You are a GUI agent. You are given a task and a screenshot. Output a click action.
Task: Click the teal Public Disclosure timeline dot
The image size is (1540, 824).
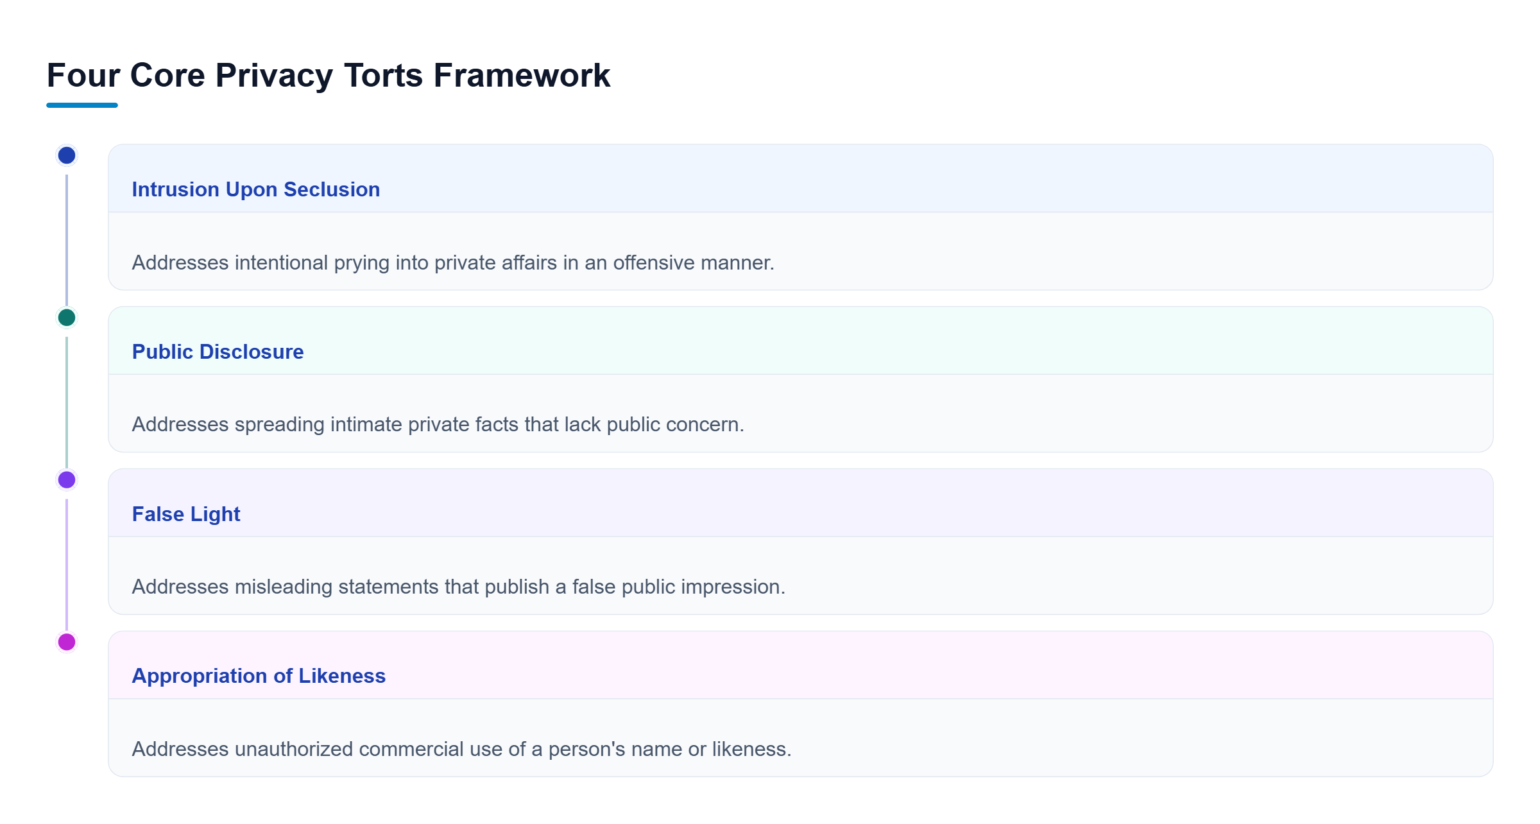point(67,318)
